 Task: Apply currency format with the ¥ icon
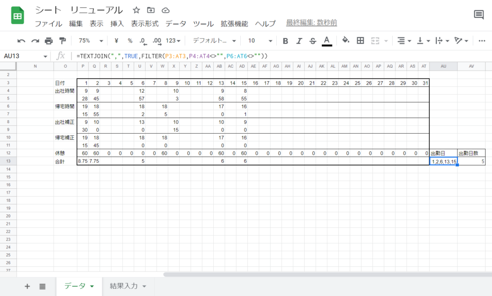(115, 41)
